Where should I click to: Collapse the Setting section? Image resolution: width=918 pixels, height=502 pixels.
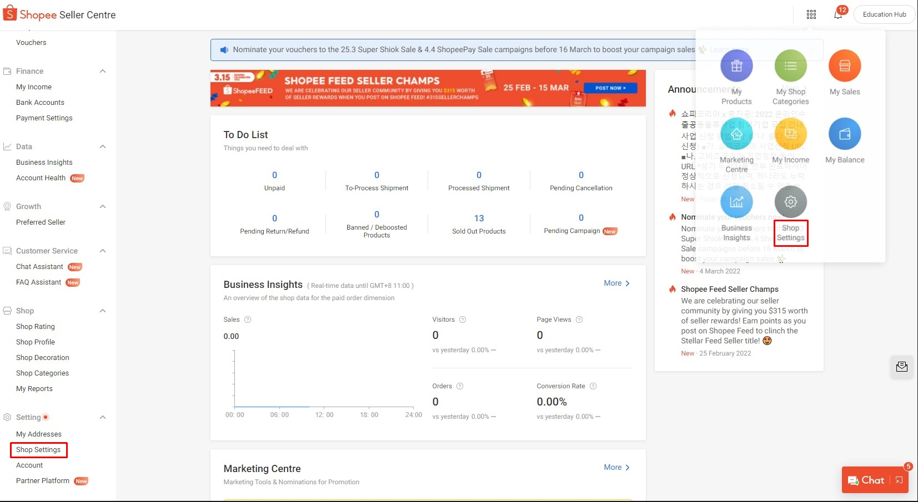tap(103, 417)
